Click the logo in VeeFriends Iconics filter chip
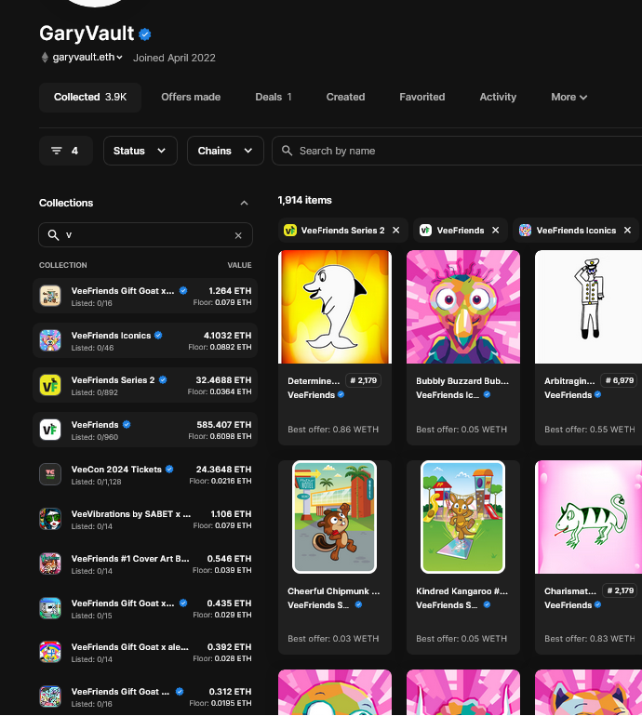 coord(525,231)
